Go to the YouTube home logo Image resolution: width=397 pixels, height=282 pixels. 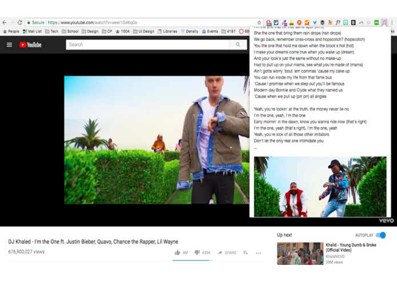(x=30, y=45)
